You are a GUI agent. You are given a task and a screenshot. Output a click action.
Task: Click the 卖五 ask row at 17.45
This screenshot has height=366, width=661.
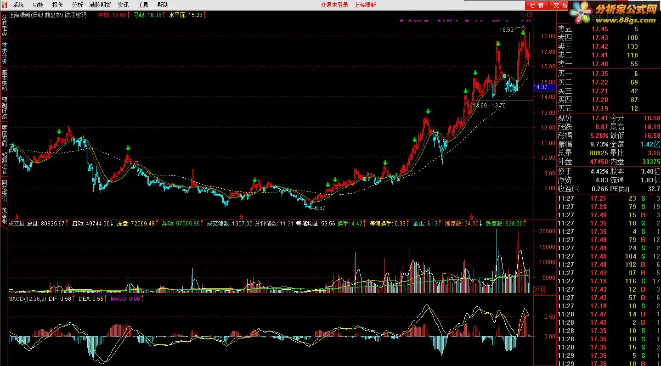(x=609, y=29)
